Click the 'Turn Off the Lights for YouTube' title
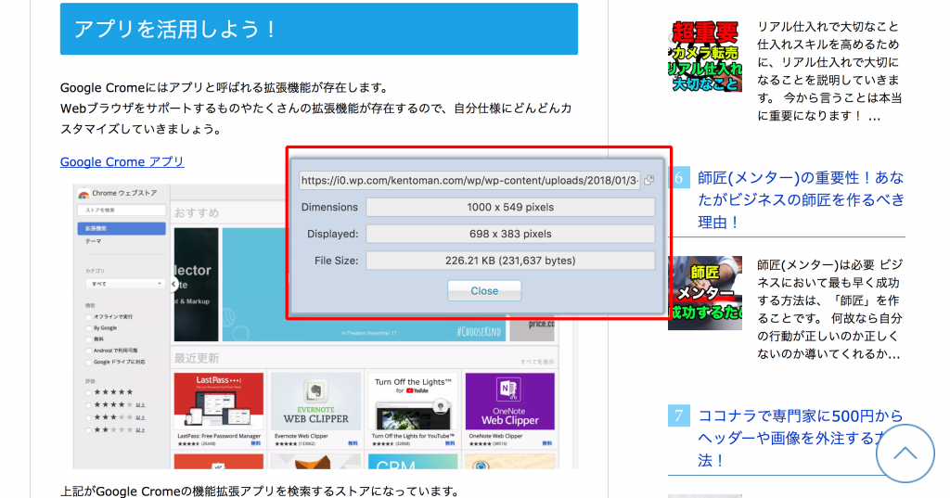Image resolution: width=950 pixels, height=498 pixels. tap(413, 436)
